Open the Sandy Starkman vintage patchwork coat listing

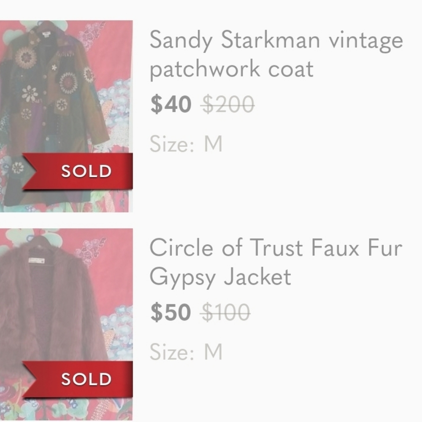[276, 41]
